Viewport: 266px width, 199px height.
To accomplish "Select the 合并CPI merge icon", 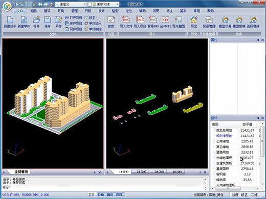I will coord(165,22).
